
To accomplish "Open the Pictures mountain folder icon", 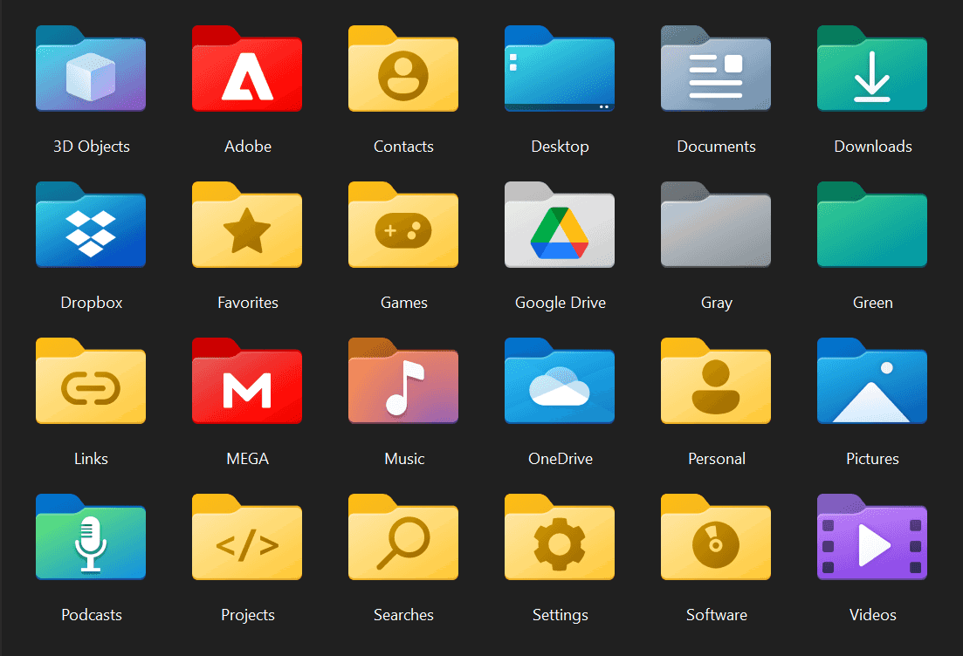I will pyautogui.click(x=872, y=382).
